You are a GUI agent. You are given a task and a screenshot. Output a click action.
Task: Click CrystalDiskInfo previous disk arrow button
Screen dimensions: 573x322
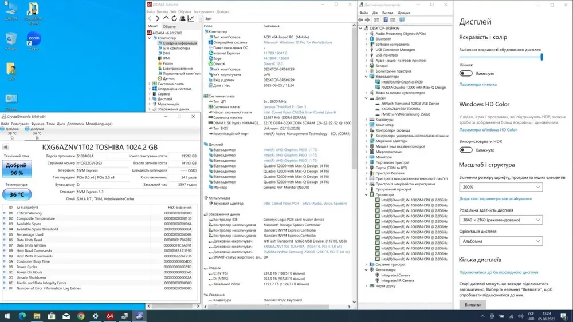coord(6,147)
